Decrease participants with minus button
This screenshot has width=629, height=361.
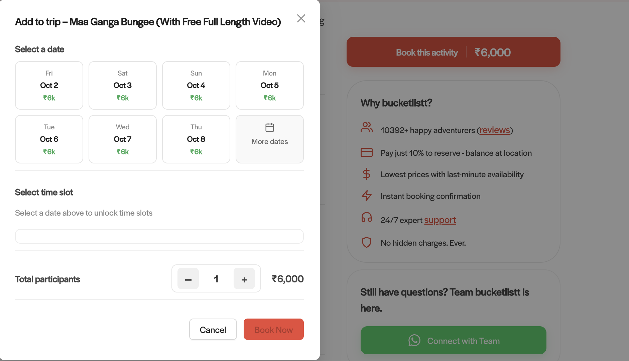188,278
